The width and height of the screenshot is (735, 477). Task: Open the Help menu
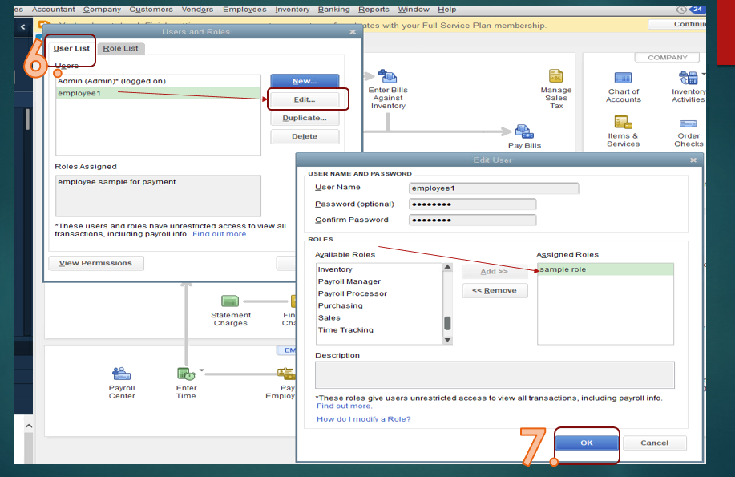click(x=446, y=10)
